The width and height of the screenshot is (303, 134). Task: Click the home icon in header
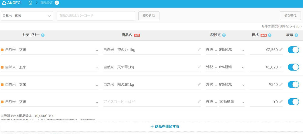click(30, 3)
